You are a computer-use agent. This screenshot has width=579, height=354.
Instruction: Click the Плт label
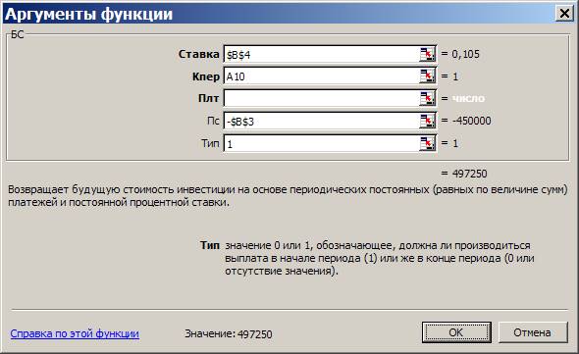[209, 99]
